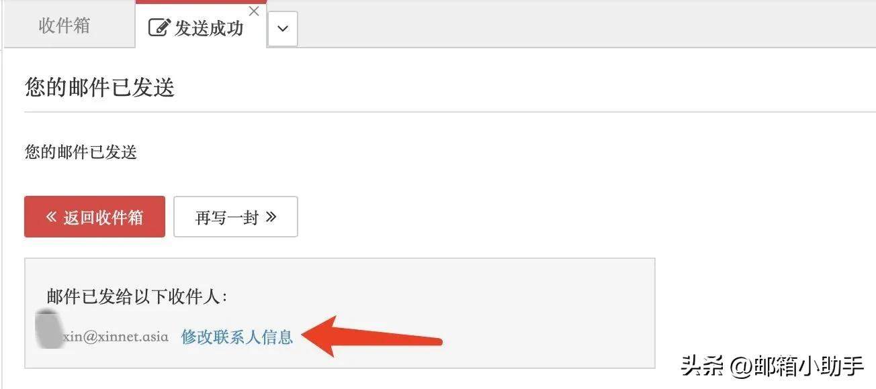Click the empty tab bar area beside the dropdown
Viewport: 876px width, 389px height.
pyautogui.click(x=584, y=24)
